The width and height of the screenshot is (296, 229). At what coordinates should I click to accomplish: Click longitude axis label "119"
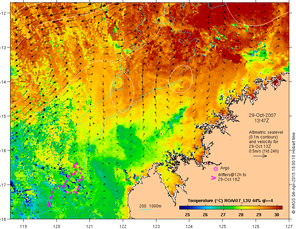coord(24,226)
